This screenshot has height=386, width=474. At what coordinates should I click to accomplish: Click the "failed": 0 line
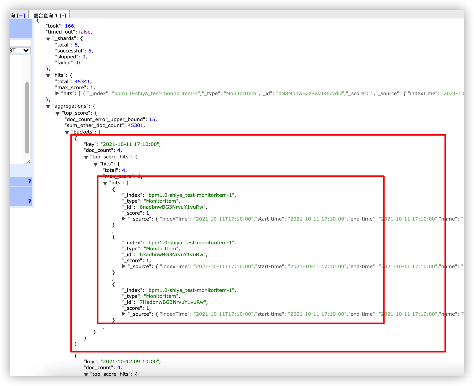(x=67, y=63)
